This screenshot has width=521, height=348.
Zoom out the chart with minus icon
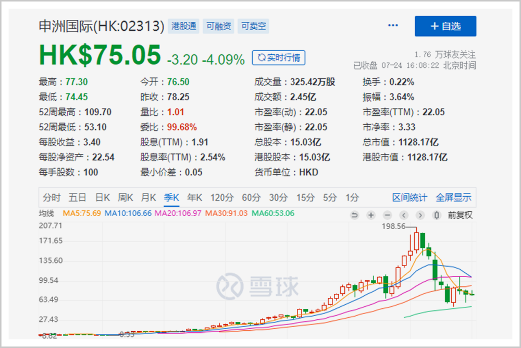click(387, 215)
